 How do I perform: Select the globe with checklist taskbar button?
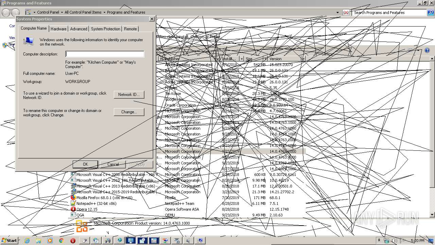click(x=96, y=241)
